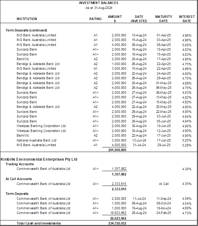The height and width of the screenshot is (226, 198).
Task: Click maturity date 29-Apr-25
Action: click(164, 78)
